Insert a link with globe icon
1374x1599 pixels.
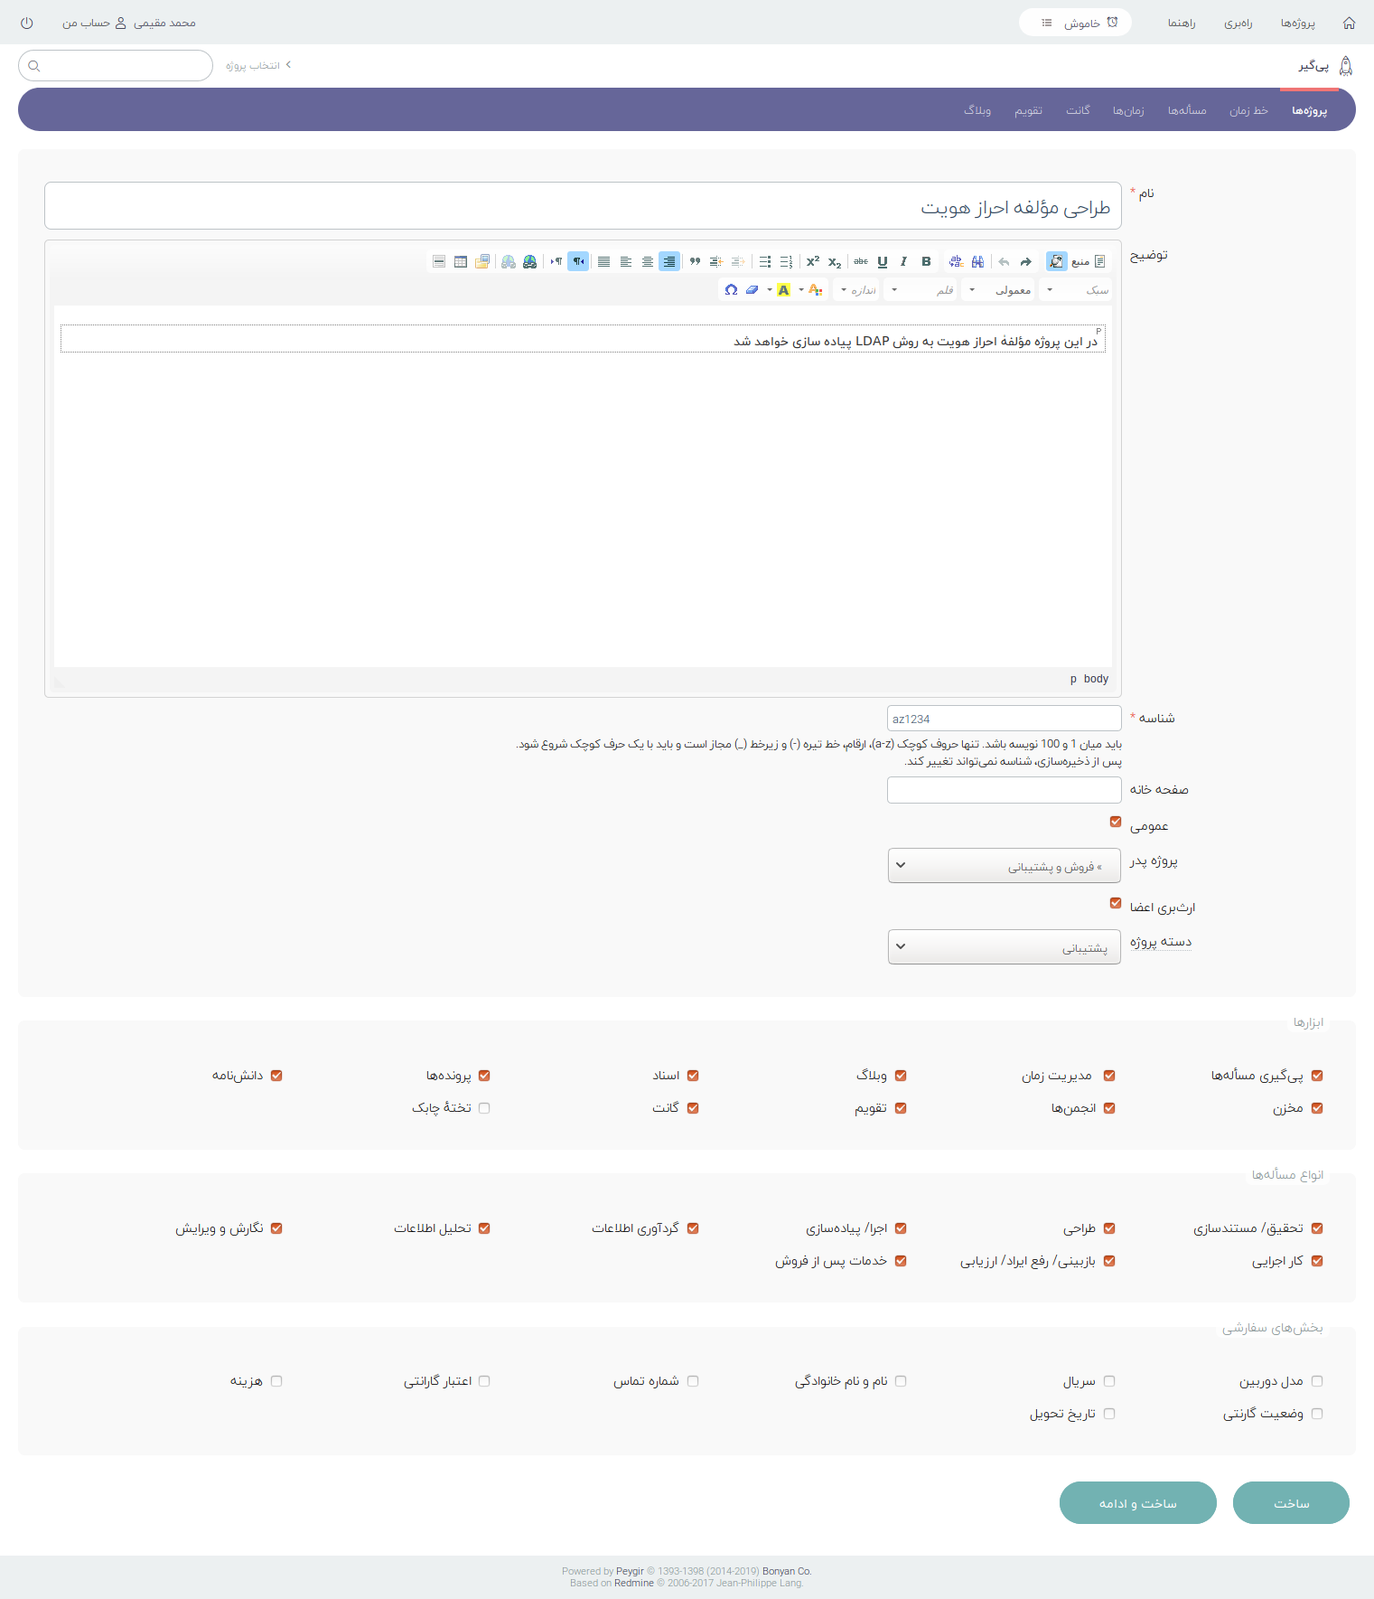(530, 261)
